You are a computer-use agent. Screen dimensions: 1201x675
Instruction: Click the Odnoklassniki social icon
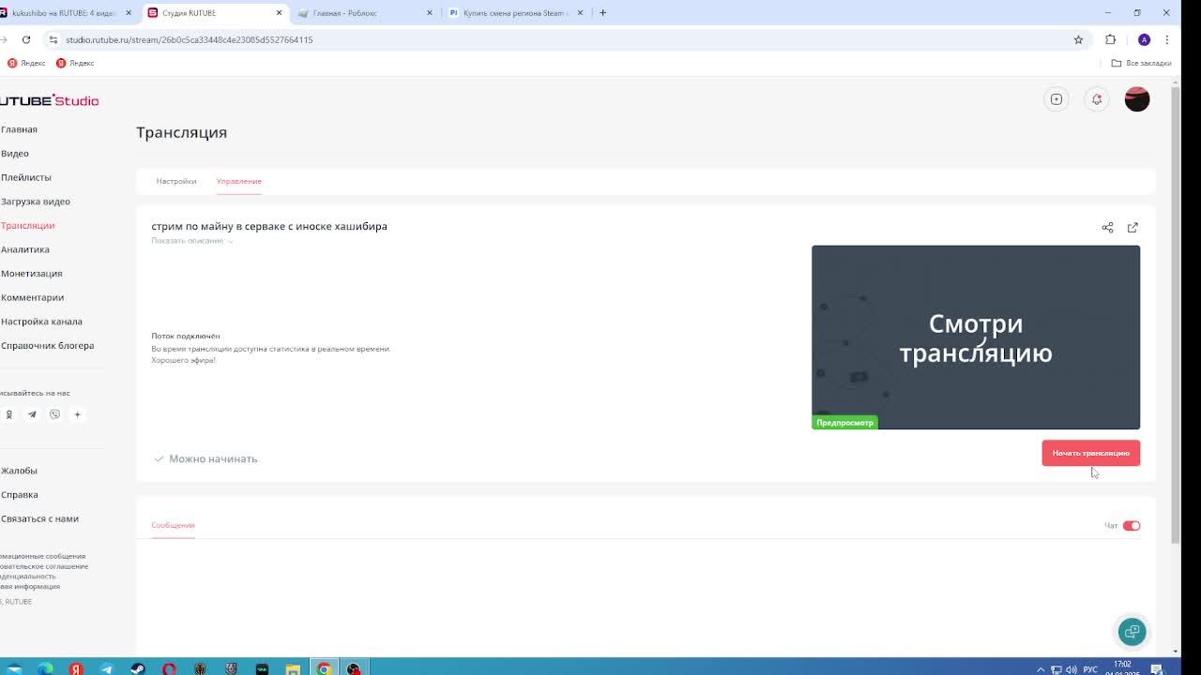tap(9, 414)
